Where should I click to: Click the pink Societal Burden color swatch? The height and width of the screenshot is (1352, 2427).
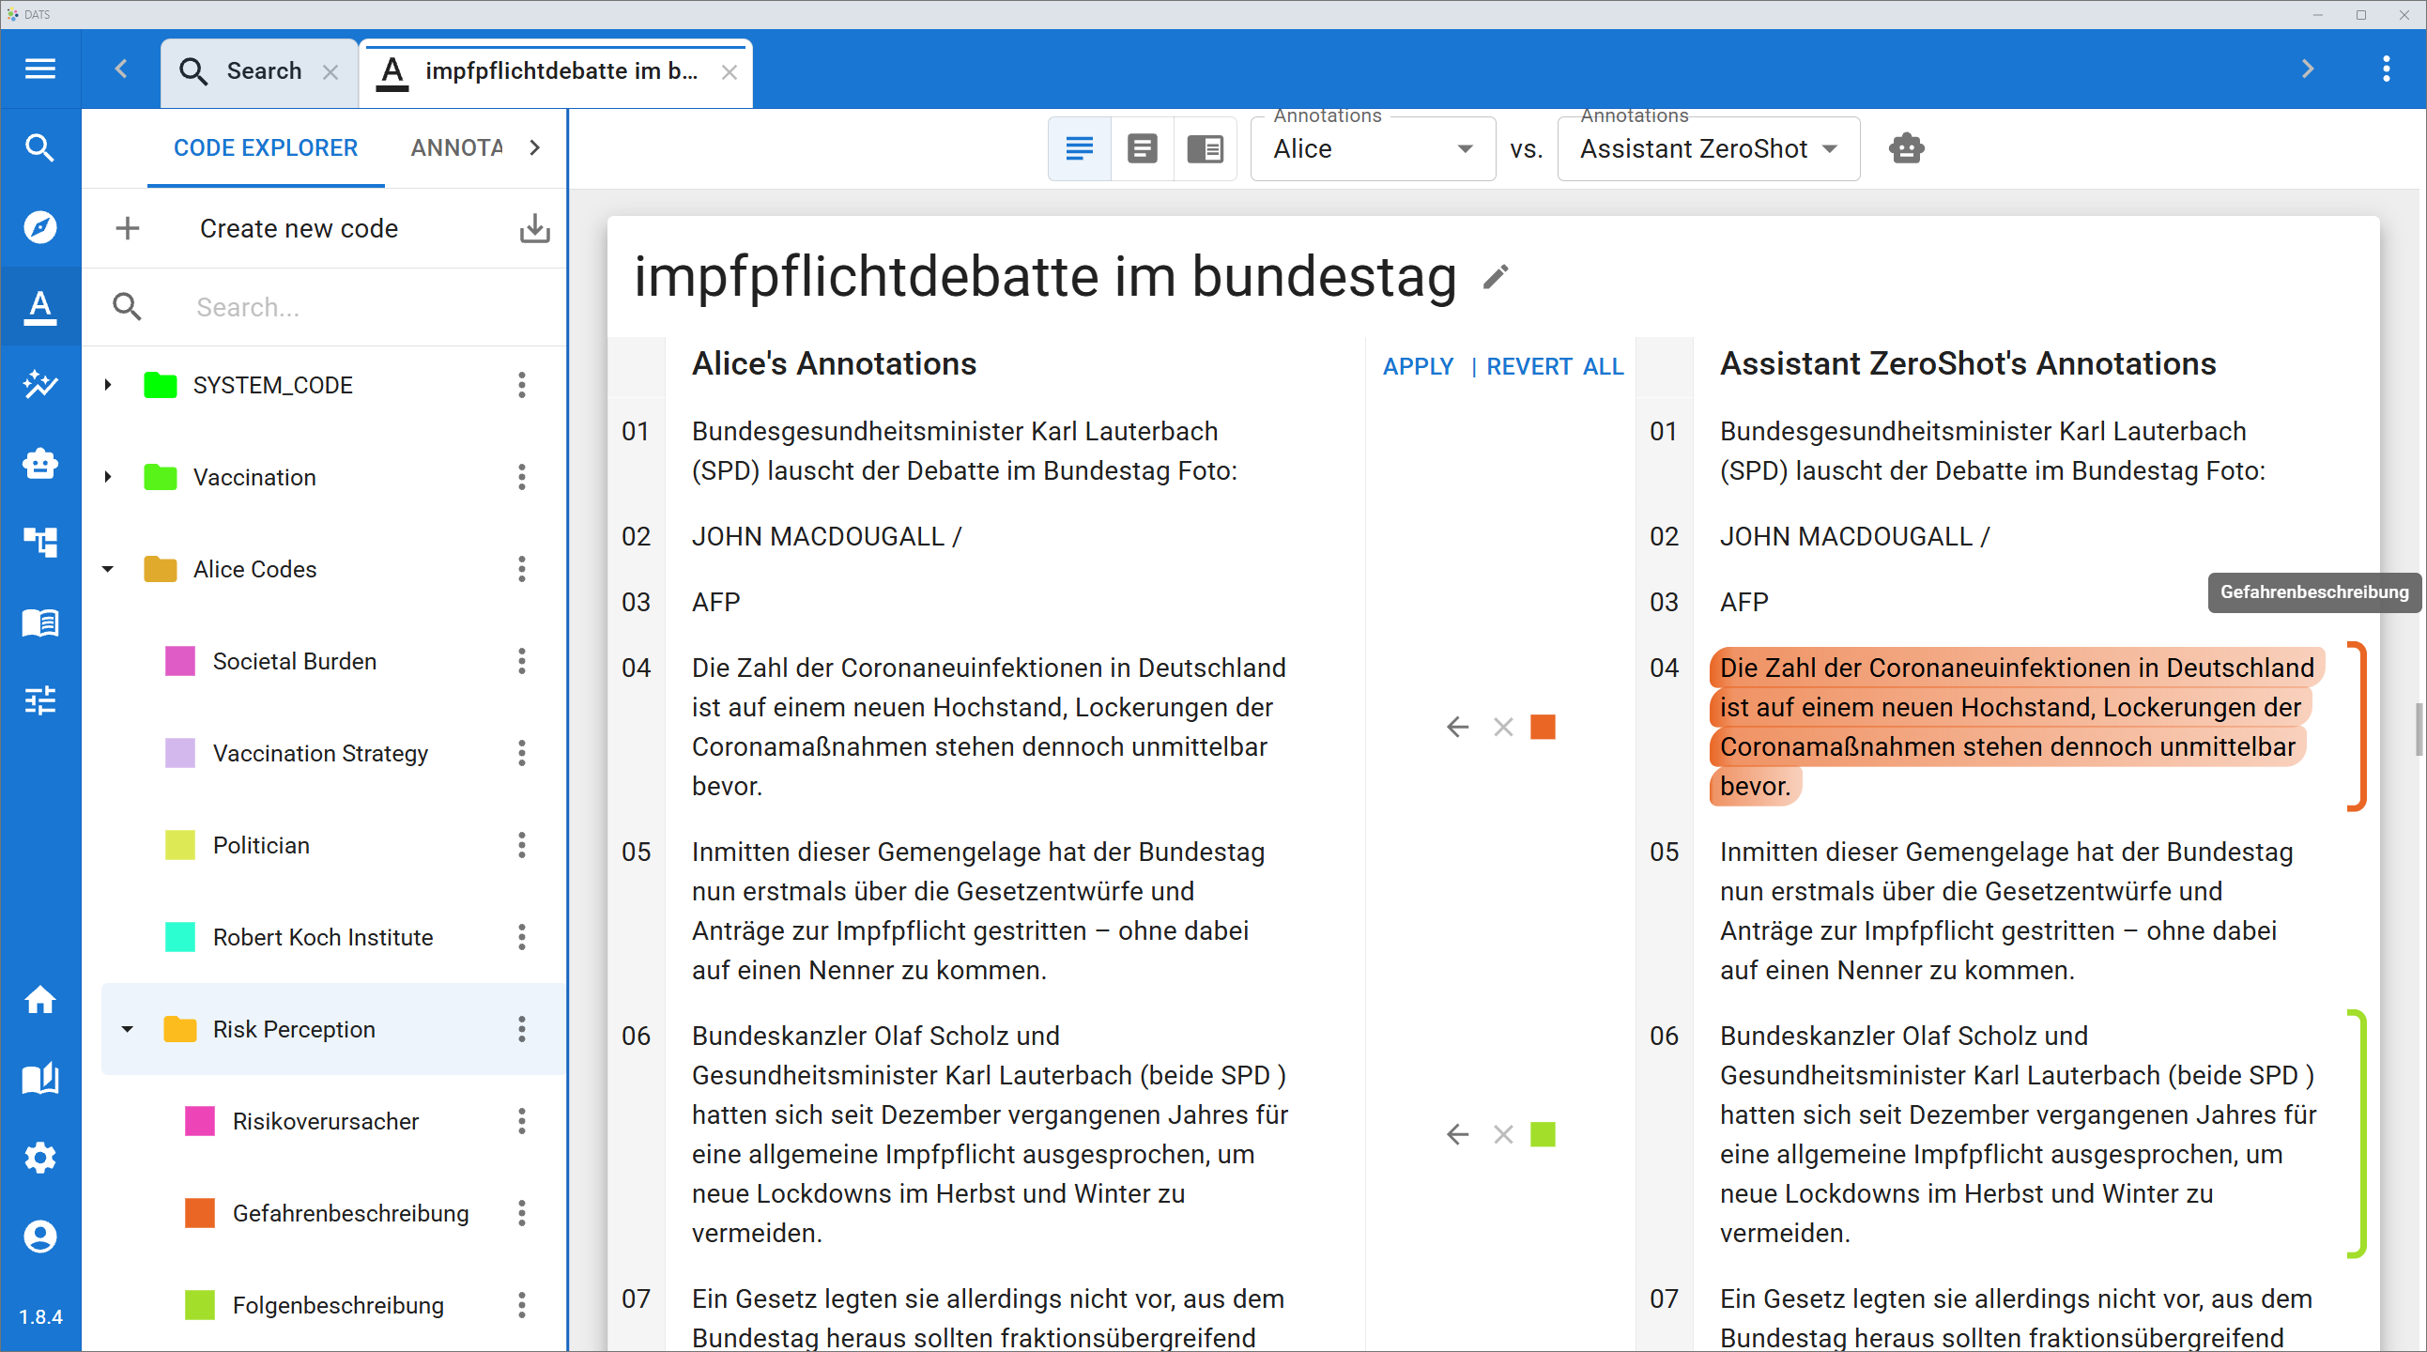click(x=180, y=661)
